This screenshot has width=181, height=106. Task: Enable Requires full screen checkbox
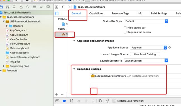pyautogui.click(x=125, y=32)
